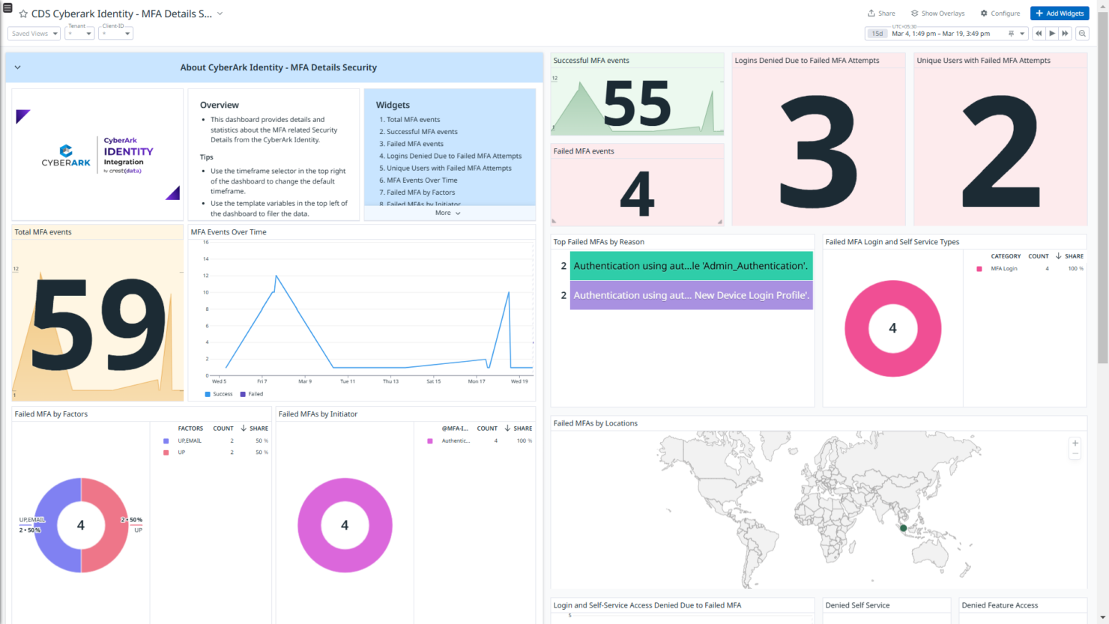Click the UP,EMAIL purple legend swatch
The height and width of the screenshot is (624, 1109).
166,440
